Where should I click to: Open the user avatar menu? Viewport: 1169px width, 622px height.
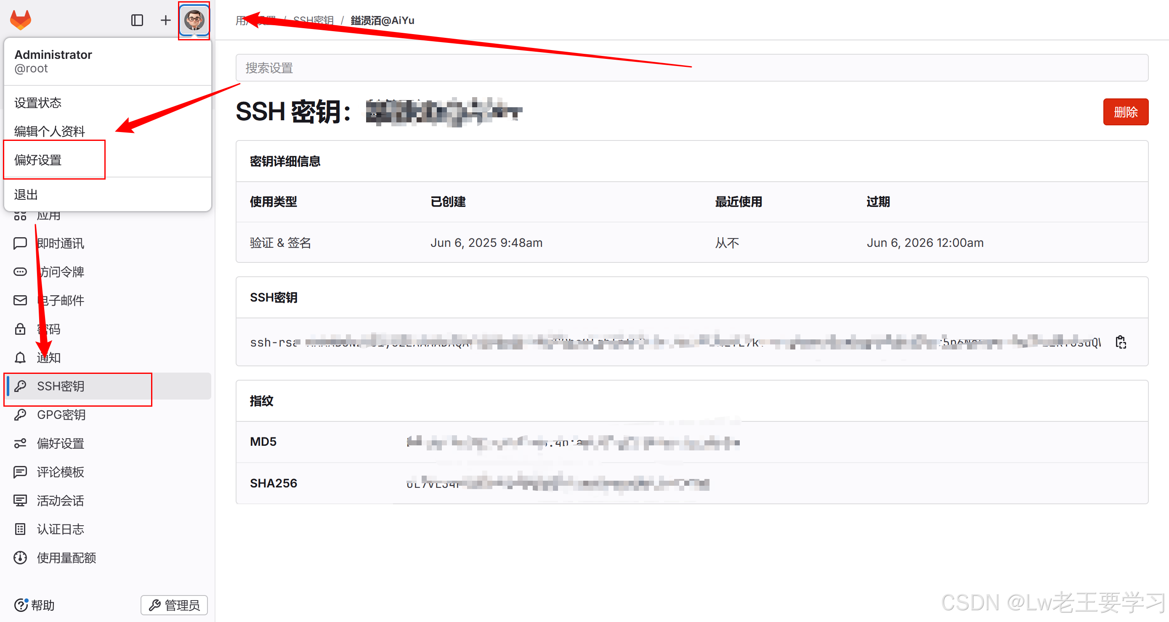point(194,20)
